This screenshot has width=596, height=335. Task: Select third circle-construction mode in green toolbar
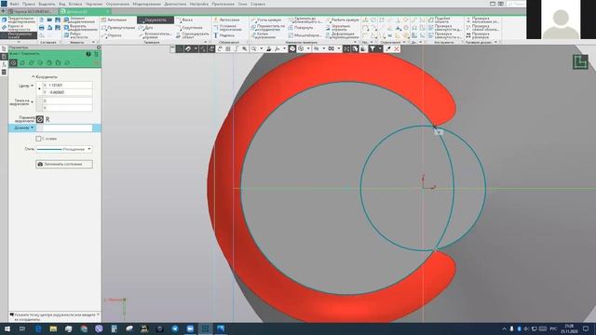pyautogui.click(x=32, y=62)
